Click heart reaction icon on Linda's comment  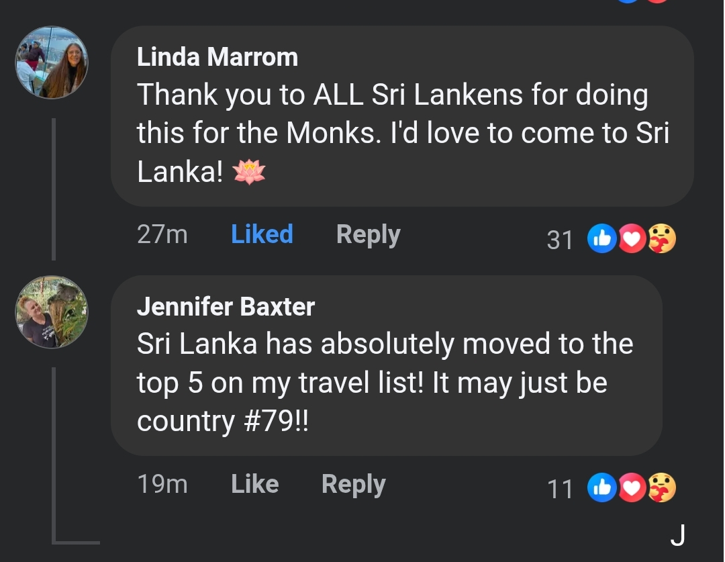(632, 238)
